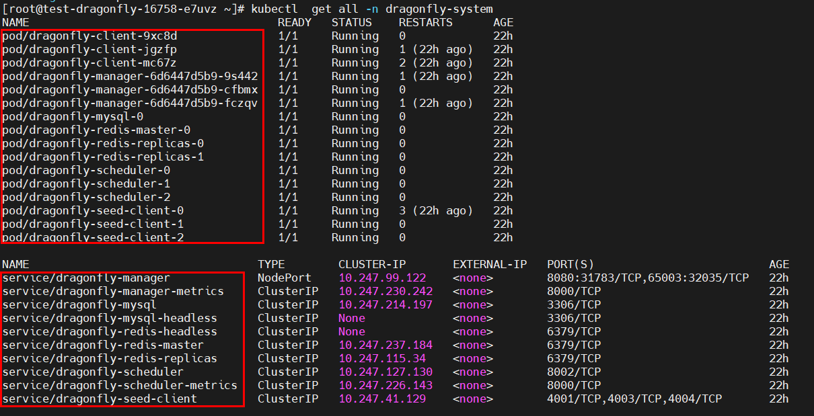Click ports 4001/TCP,4003/TCP,4004/TCP
814x416 pixels.
(634, 399)
